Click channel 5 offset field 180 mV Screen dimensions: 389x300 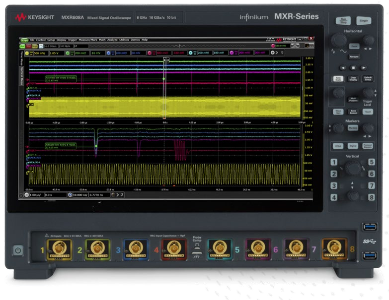[x=221, y=53]
